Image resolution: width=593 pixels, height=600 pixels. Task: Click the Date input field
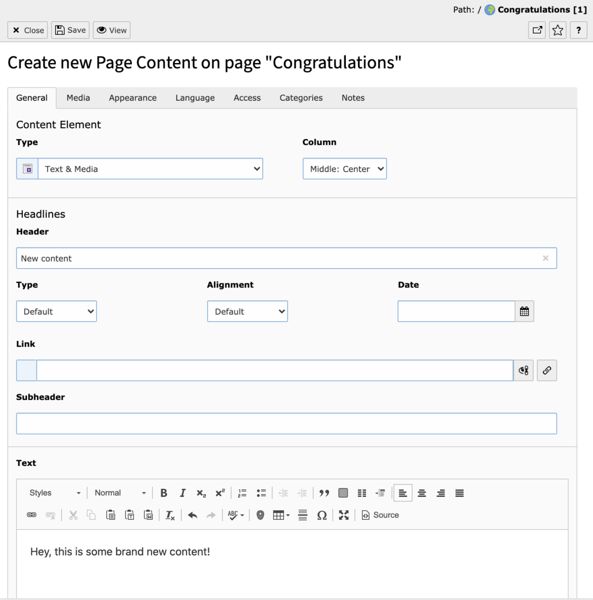pyautogui.click(x=456, y=311)
